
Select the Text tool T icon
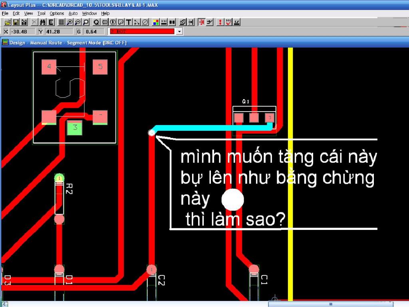pos(129,22)
